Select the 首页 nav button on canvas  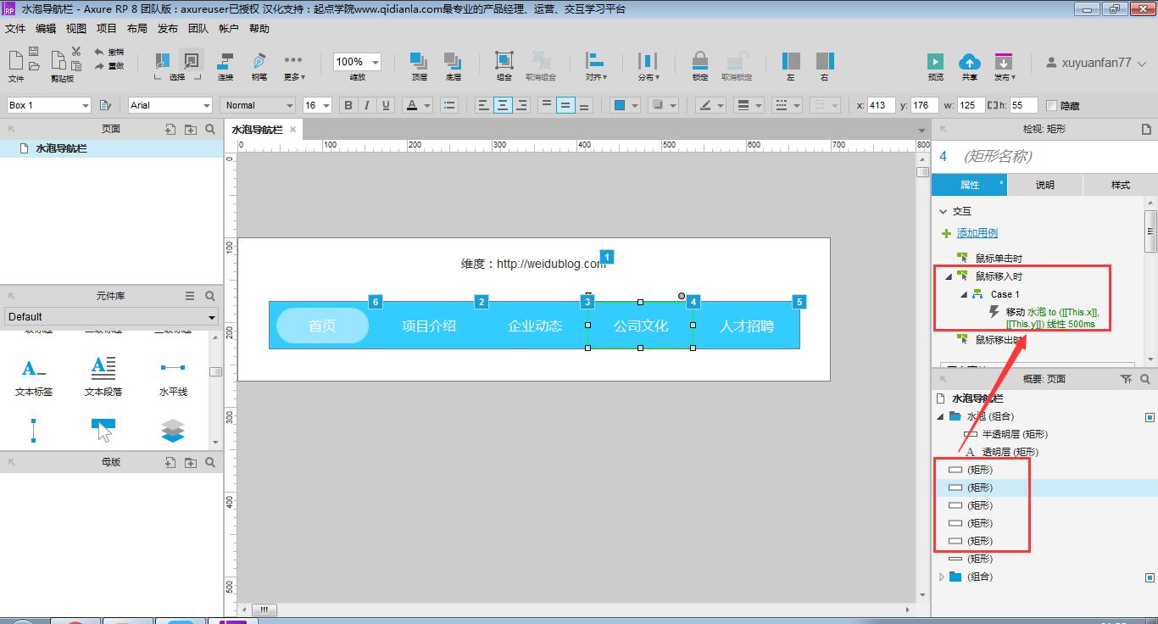pos(322,326)
